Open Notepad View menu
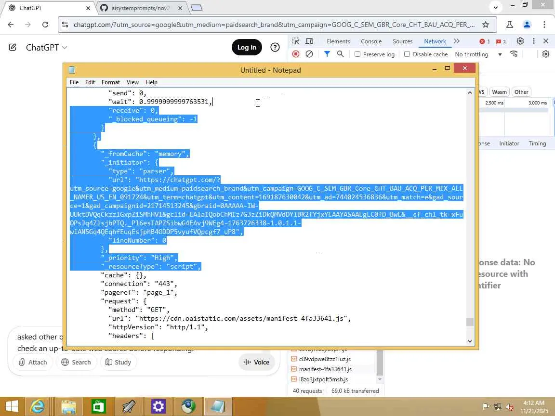This screenshot has width=555, height=416. 133,82
